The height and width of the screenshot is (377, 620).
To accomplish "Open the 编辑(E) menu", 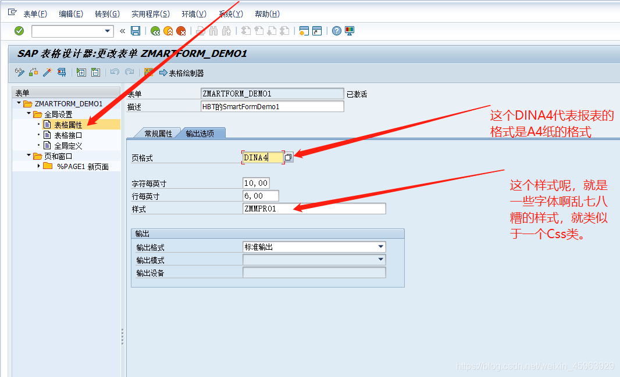I will (x=71, y=14).
